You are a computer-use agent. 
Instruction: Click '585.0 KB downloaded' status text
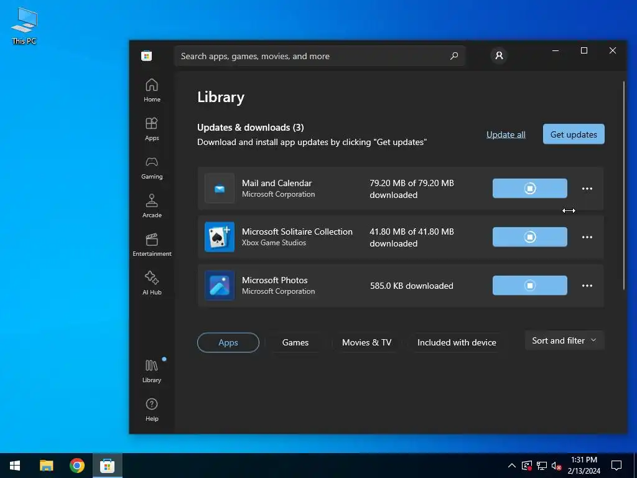point(412,286)
